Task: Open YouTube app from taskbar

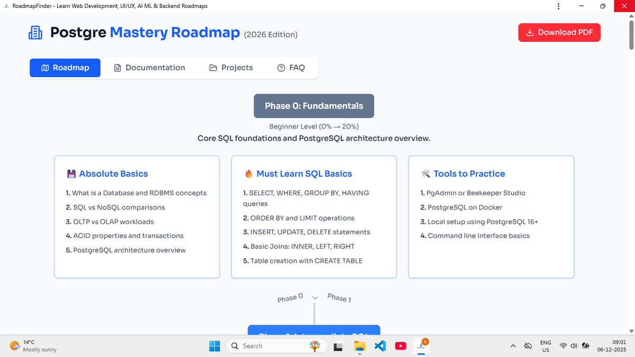Action: click(x=401, y=346)
